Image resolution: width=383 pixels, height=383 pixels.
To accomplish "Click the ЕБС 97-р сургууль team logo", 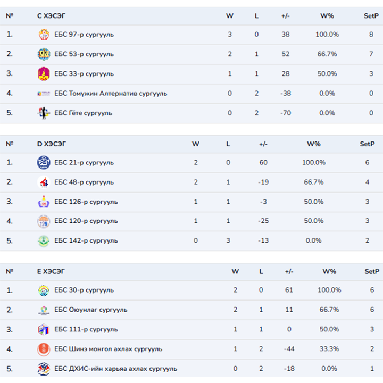I will (44, 35).
